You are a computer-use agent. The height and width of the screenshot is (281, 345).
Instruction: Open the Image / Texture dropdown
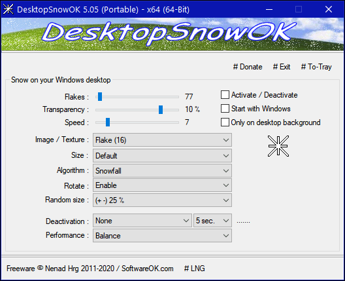162,140
